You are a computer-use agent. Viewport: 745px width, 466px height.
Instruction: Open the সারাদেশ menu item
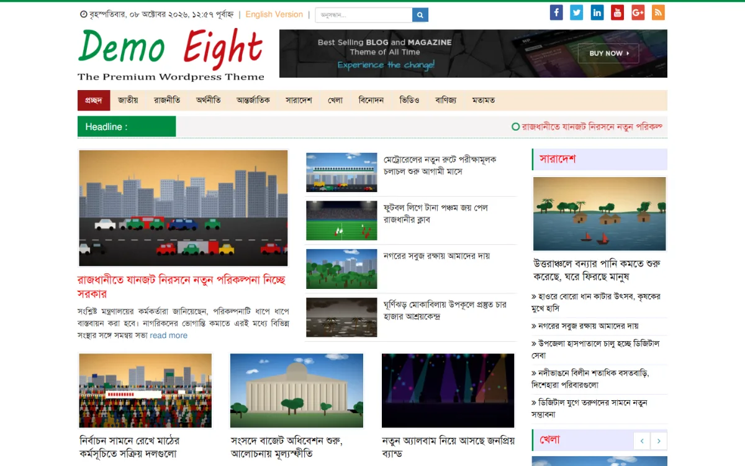[x=299, y=100]
